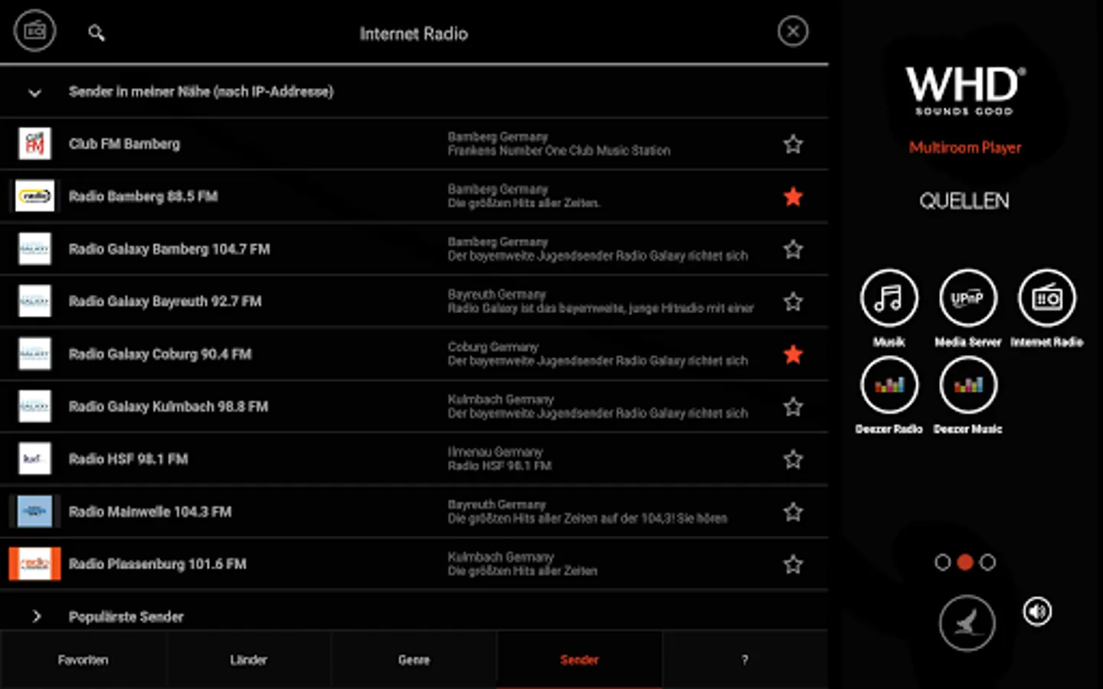
Task: Click the Multiroom Player label
Action: (965, 147)
